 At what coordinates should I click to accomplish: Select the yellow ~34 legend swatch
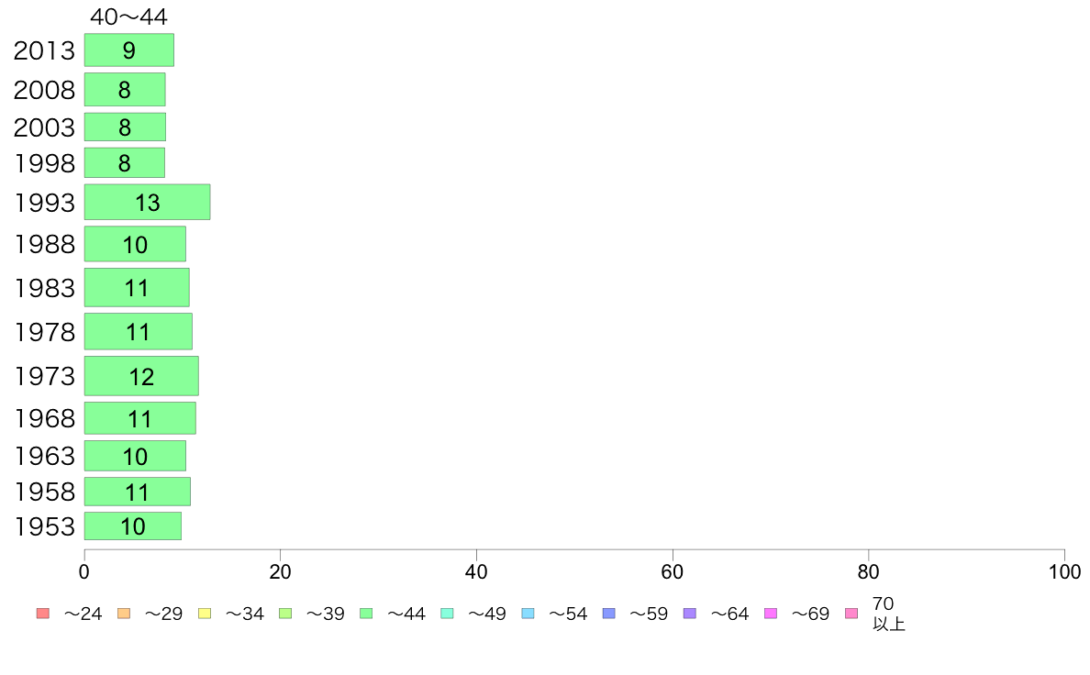point(205,614)
